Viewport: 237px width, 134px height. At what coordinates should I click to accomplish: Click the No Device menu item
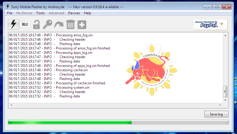pos(24,13)
